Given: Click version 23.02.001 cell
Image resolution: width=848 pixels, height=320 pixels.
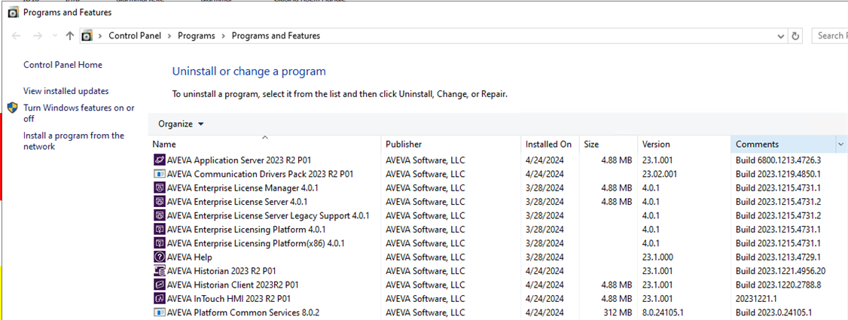Looking at the screenshot, I should click(660, 174).
